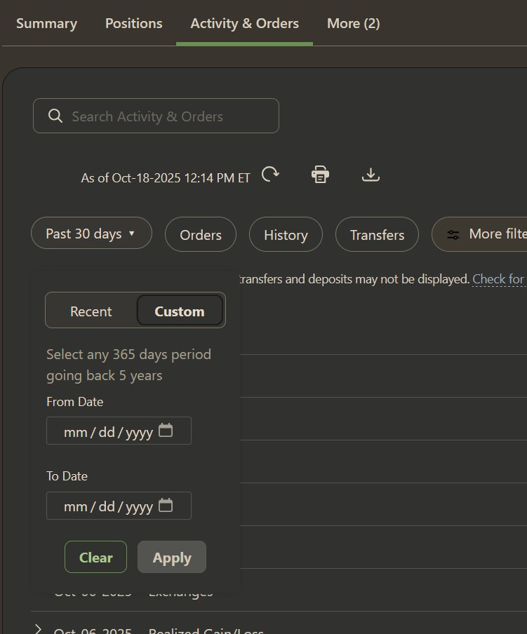The height and width of the screenshot is (634, 527).
Task: Click the As of Oct-18-2025 timestamp text
Action: [x=166, y=178]
